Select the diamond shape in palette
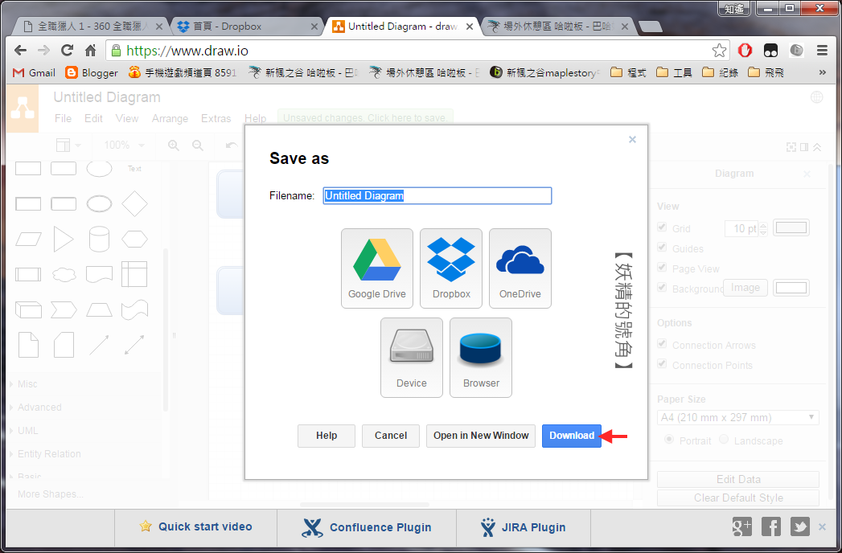The height and width of the screenshot is (553, 842). click(134, 204)
